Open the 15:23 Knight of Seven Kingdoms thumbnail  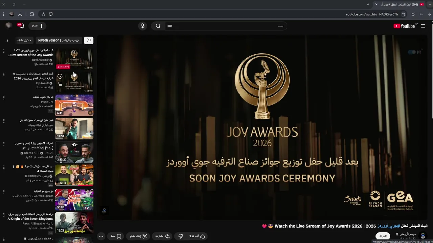tap(74, 223)
